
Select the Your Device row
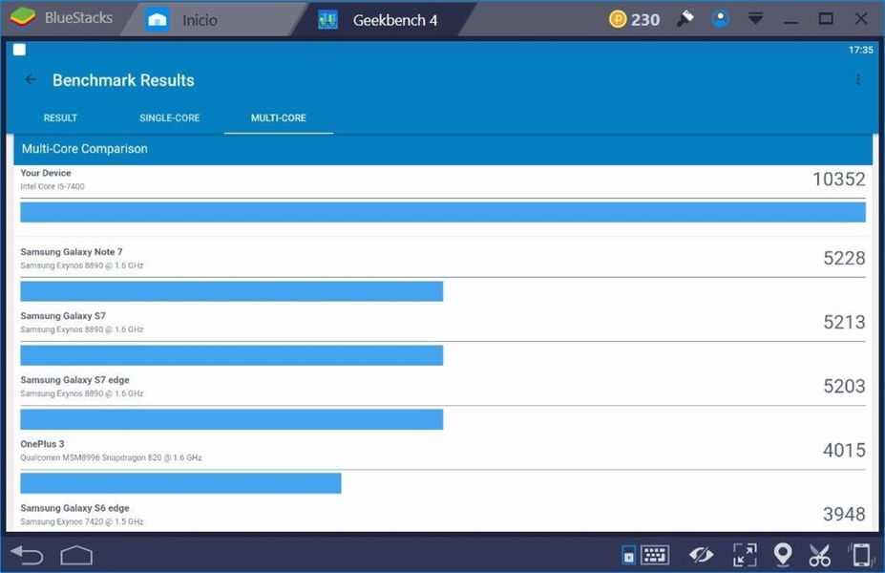443,195
